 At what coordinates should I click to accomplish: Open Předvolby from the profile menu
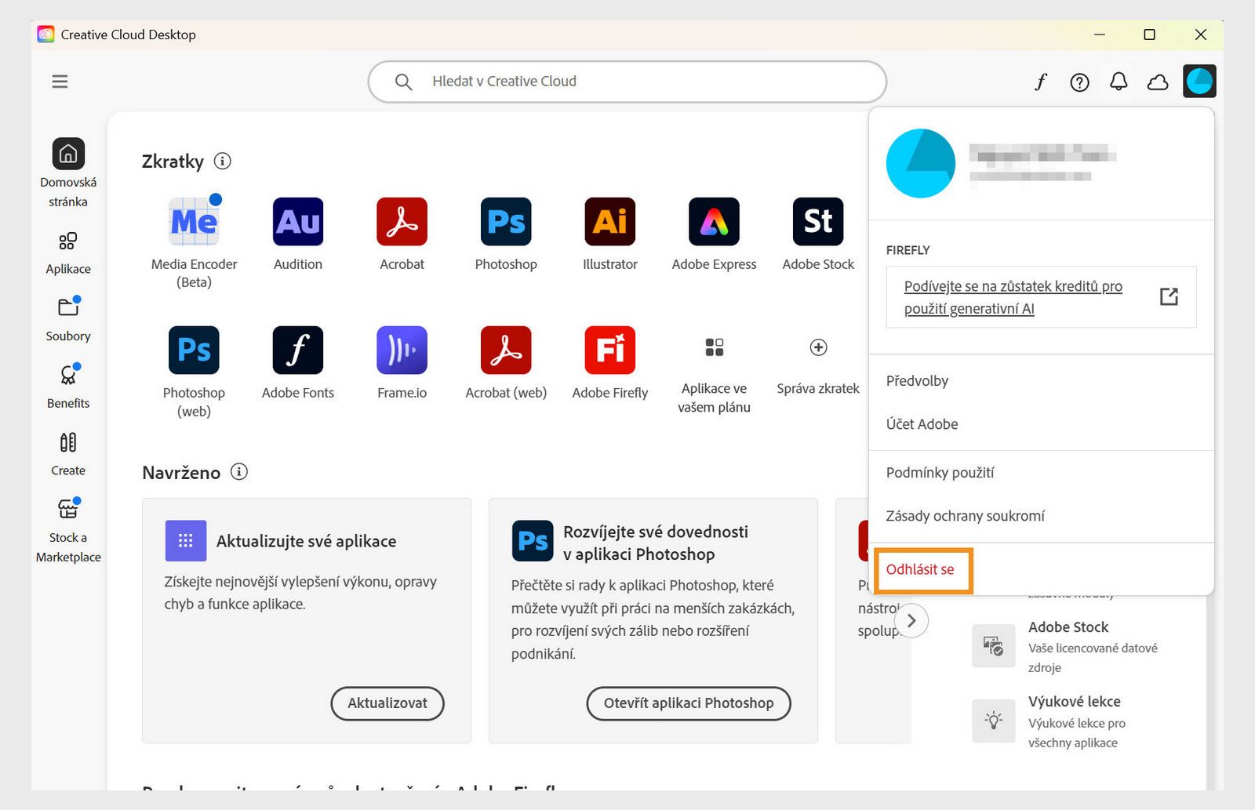(x=917, y=381)
